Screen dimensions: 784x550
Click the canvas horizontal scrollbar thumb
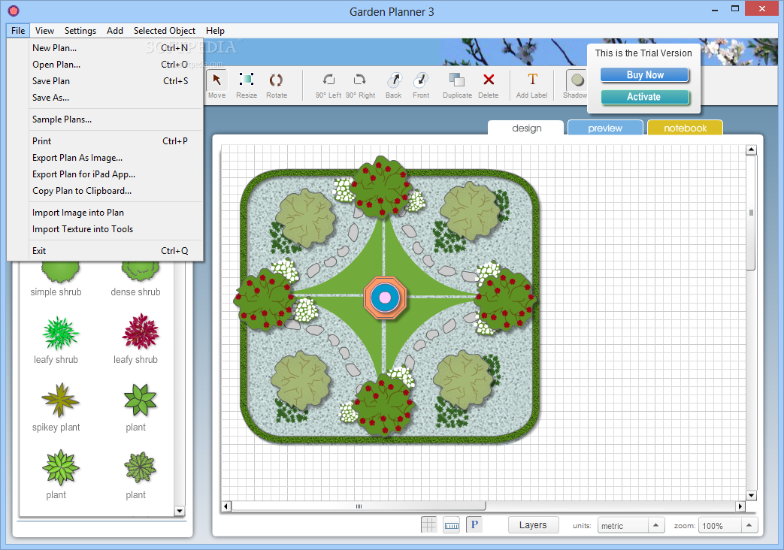tap(359, 506)
